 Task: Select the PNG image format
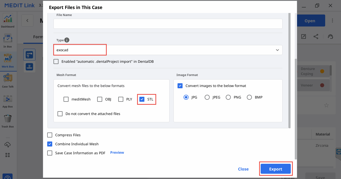[228, 97]
